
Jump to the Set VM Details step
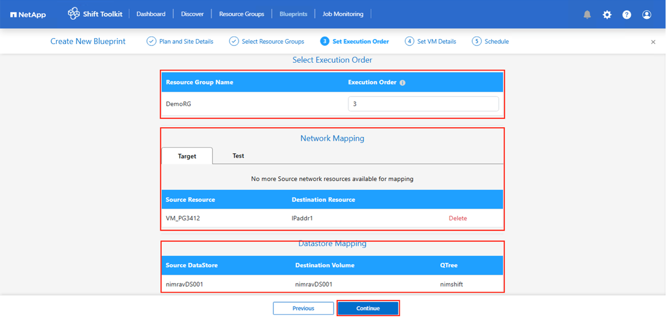coord(431,41)
